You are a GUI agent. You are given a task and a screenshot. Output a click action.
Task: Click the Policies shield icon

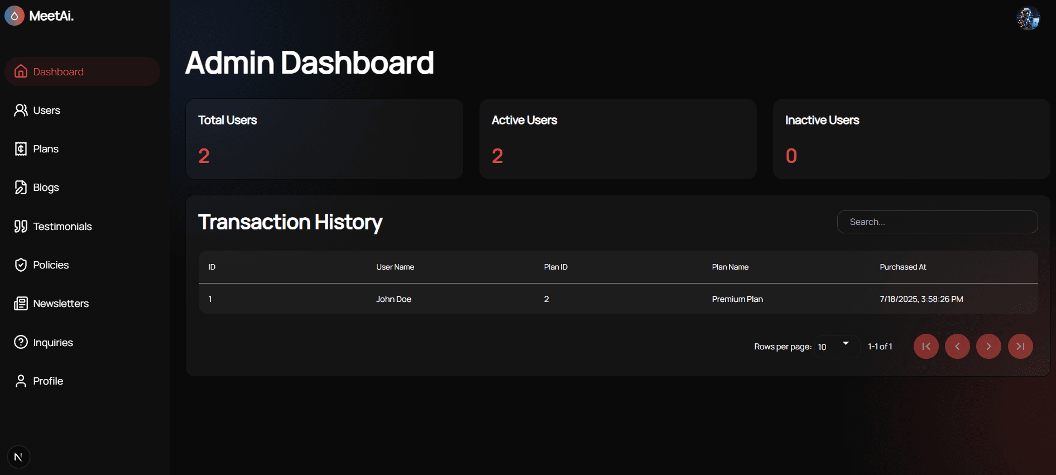21,265
